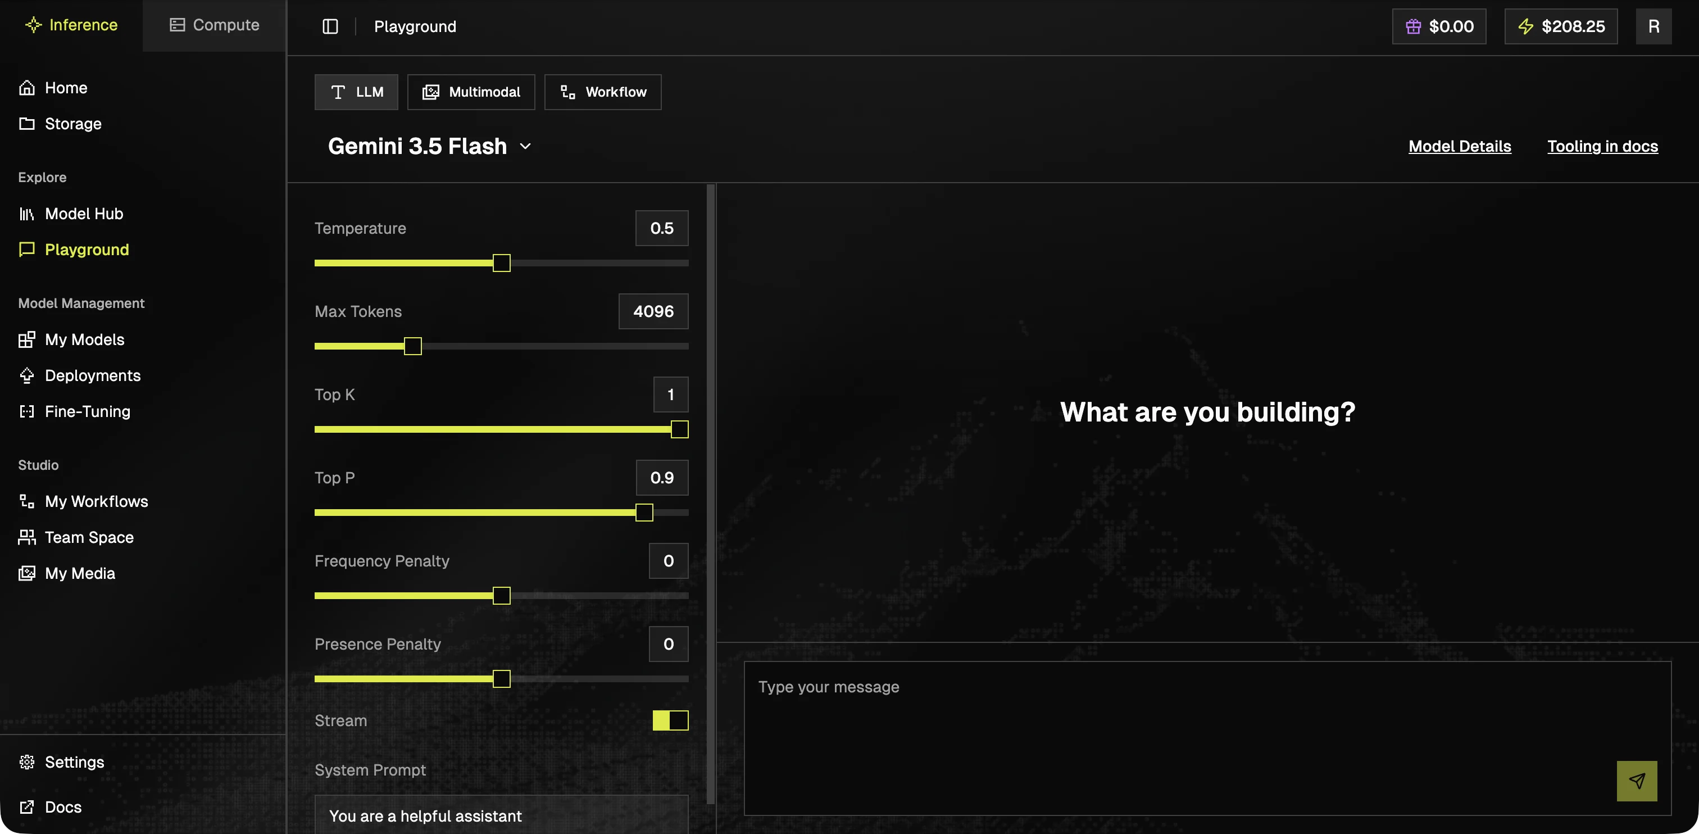Click the My Workflows icon
1699x834 pixels.
click(26, 501)
